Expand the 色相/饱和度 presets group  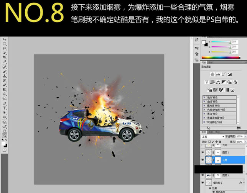tap(204, 110)
